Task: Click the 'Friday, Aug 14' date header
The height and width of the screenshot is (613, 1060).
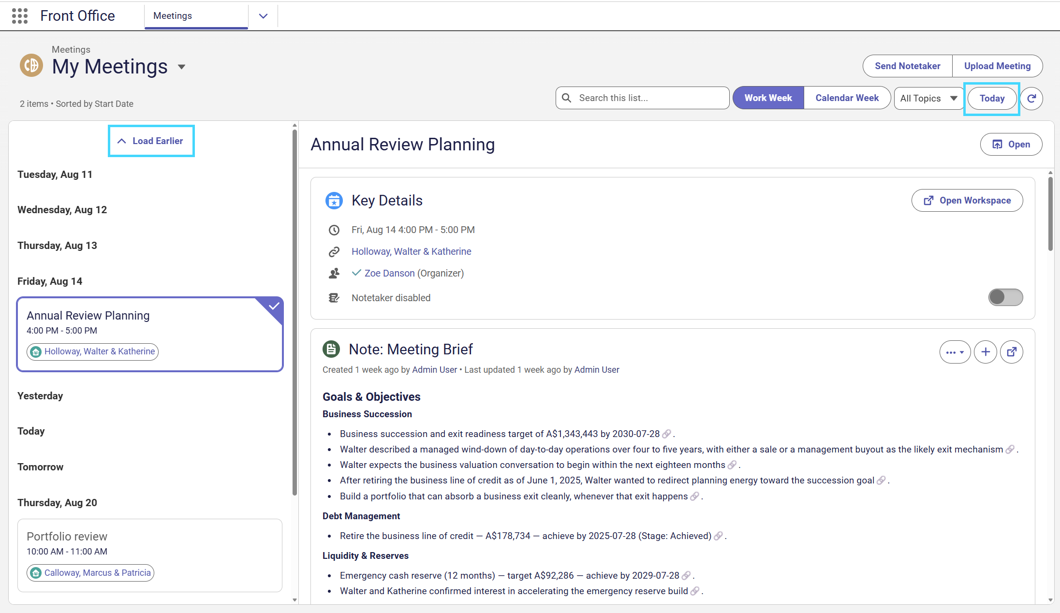Action: pyautogui.click(x=50, y=281)
